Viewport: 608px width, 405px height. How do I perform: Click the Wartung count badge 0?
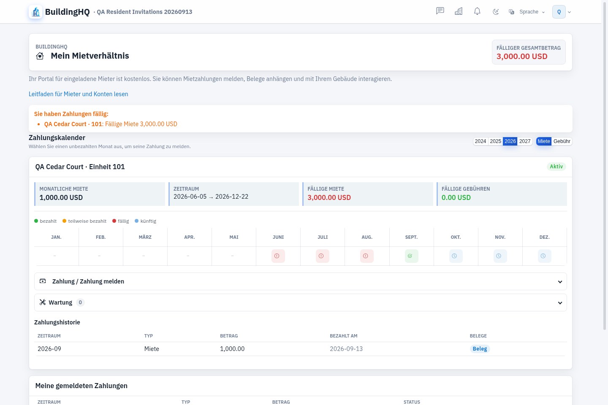click(80, 302)
